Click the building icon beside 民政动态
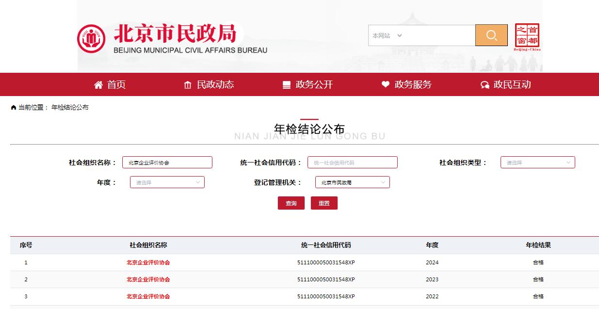Image resolution: width=599 pixels, height=309 pixels. 188,85
